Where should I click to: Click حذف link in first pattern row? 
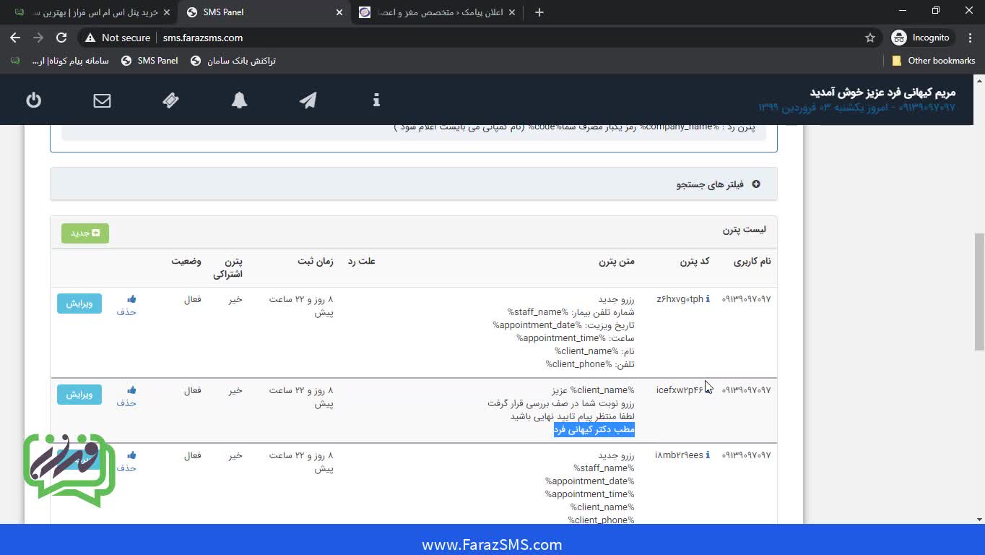click(126, 312)
